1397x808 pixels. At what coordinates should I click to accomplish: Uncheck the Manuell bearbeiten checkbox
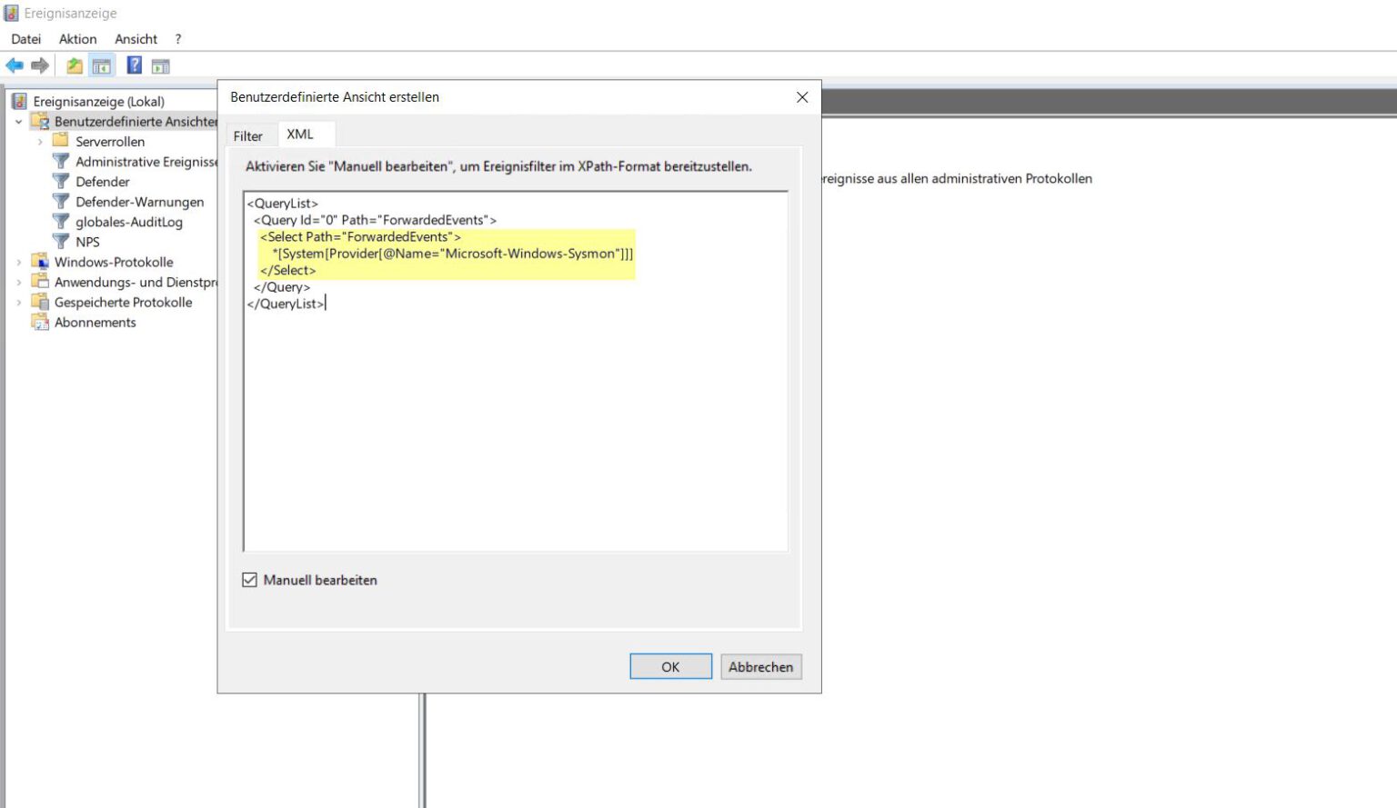249,580
